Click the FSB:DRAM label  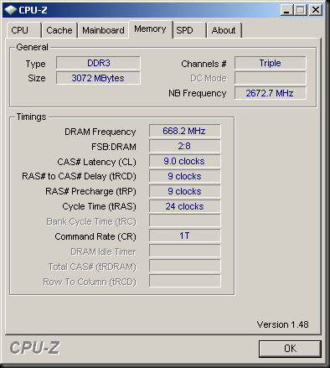tap(114, 147)
